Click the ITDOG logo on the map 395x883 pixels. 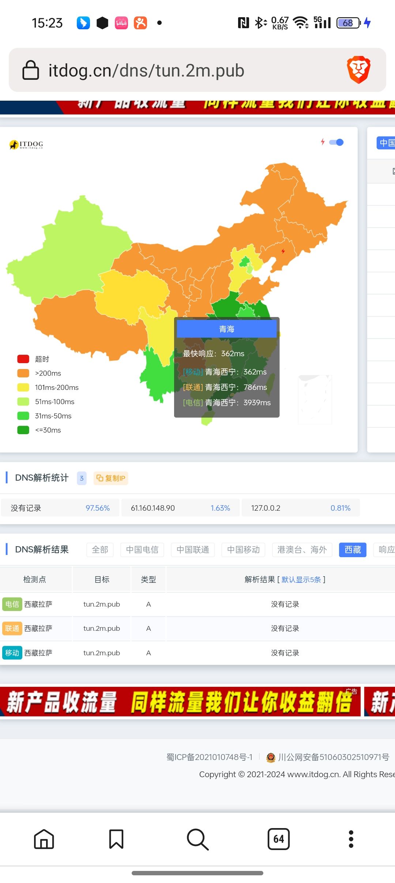[x=26, y=145]
